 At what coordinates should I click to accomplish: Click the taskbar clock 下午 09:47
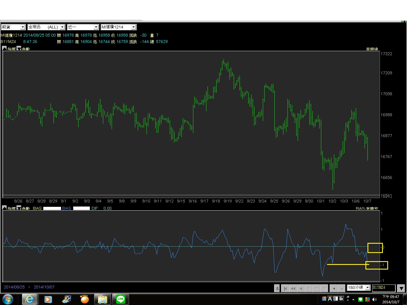(391, 299)
